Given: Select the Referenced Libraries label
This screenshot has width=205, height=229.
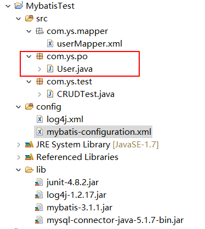Looking at the screenshot, I should click(x=77, y=157).
